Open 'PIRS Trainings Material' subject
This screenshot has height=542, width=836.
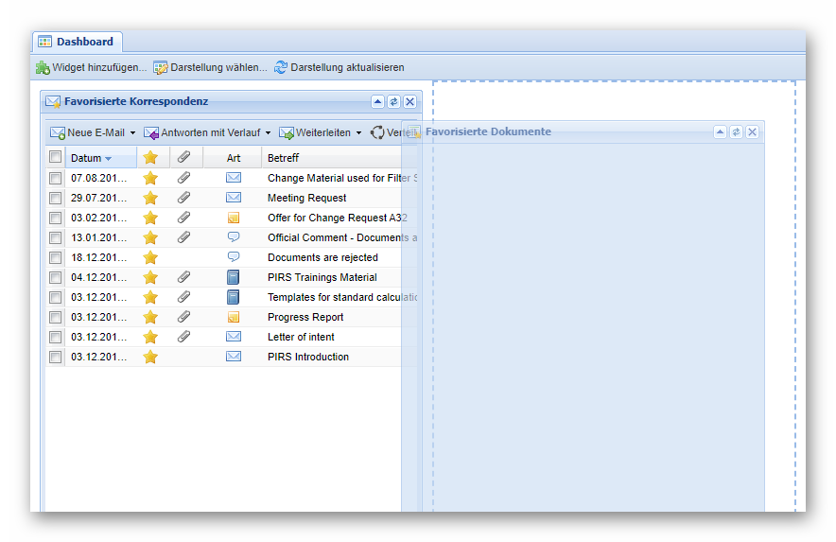tap(322, 277)
